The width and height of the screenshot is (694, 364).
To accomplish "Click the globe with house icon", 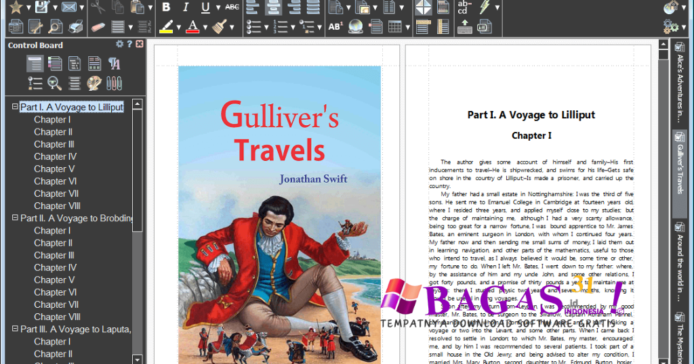I will coord(671,7).
